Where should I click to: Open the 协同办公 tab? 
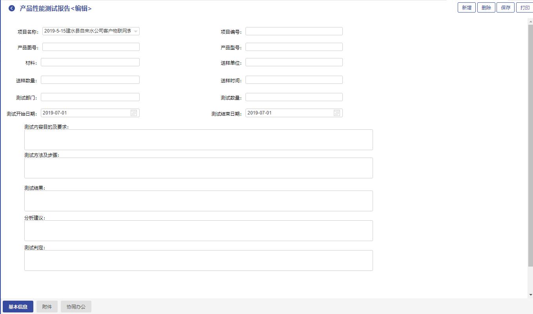point(76,307)
